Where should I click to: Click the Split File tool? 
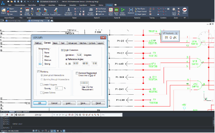pyautogui.click(x=100, y=14)
